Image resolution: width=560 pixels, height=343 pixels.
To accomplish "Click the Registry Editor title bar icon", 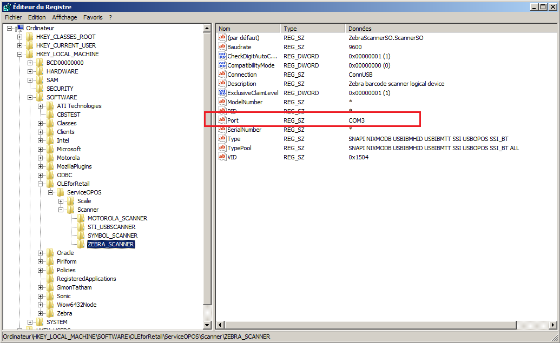I will point(6,7).
